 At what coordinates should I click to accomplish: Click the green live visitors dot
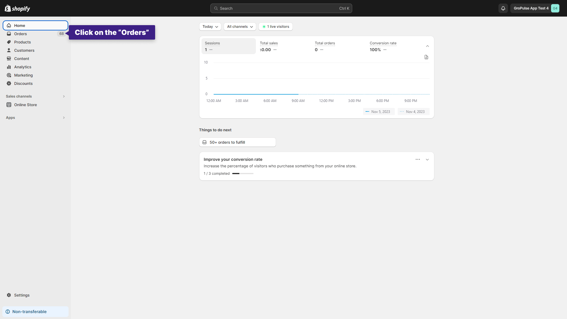click(x=264, y=27)
